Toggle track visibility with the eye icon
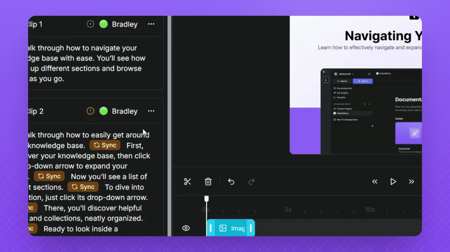 (186, 228)
